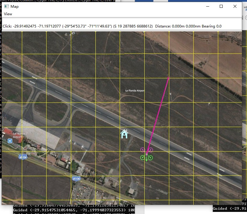Image resolution: width=247 pixels, height=214 pixels.
Task: Click the La Florida Airport label at map center
Action: pyautogui.click(x=135, y=90)
